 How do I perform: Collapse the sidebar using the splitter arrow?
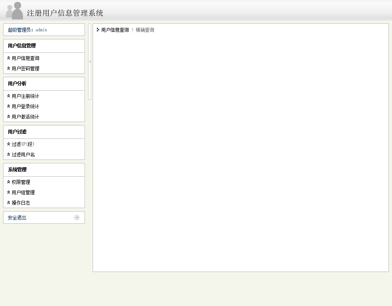(90, 61)
